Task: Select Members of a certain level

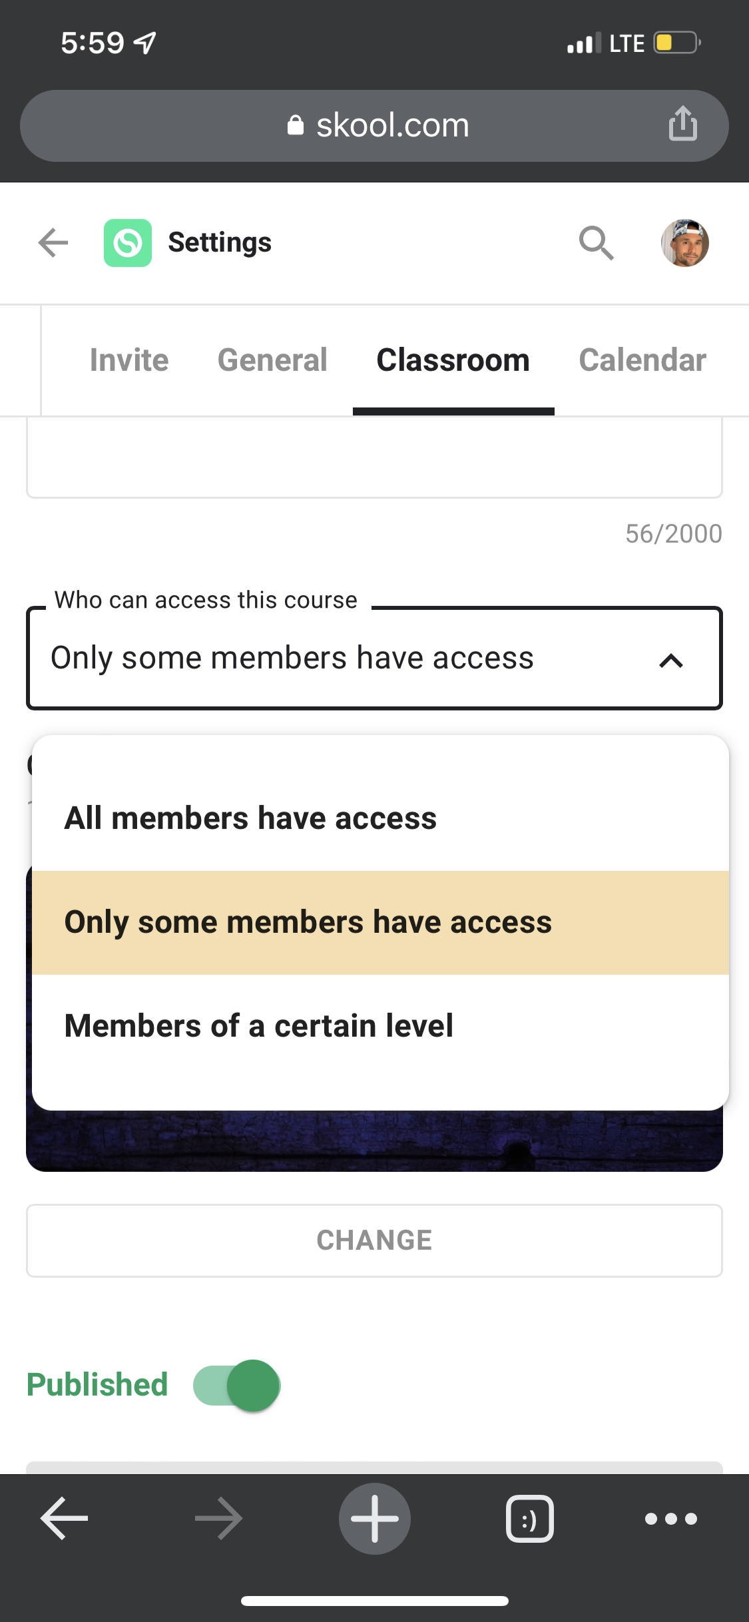Action: pyautogui.click(x=258, y=1026)
